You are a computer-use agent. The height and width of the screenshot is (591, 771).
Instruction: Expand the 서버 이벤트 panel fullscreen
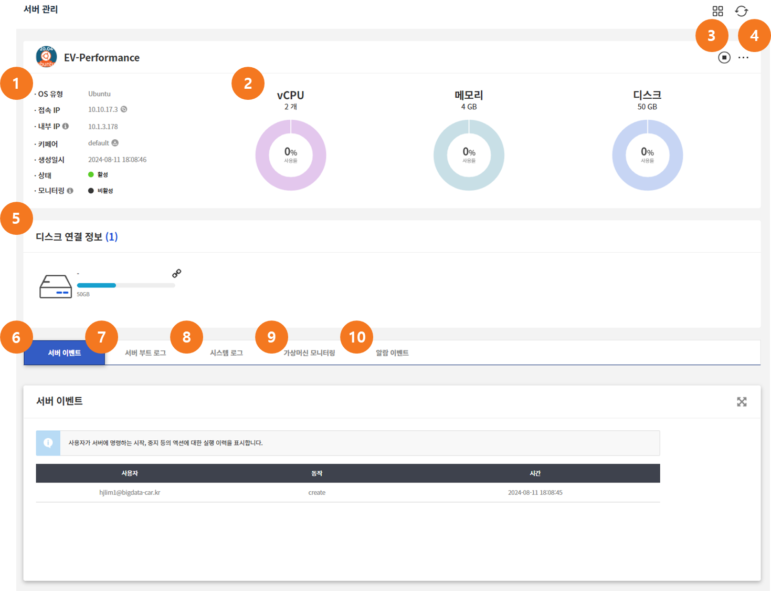click(741, 402)
